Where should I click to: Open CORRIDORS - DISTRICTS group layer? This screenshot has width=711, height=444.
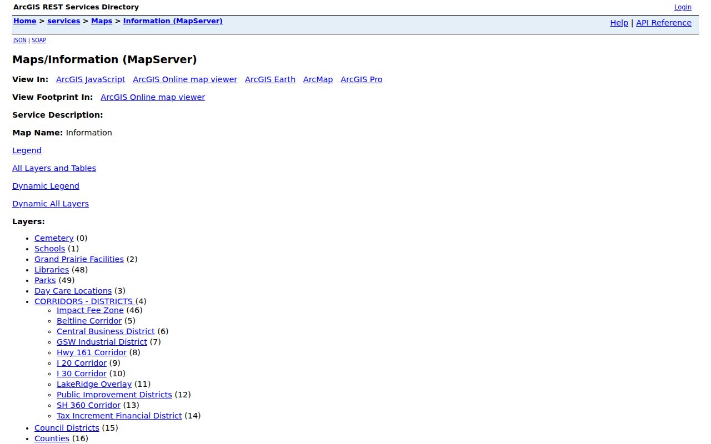pos(84,301)
